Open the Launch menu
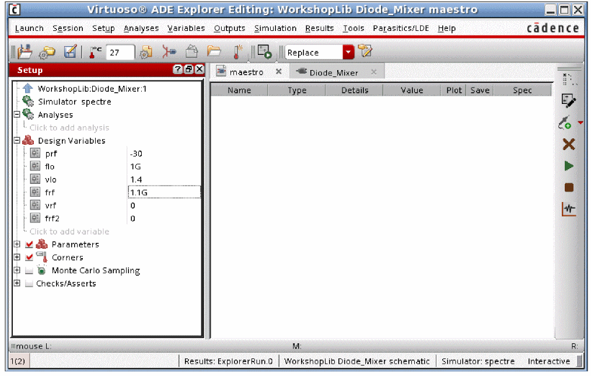591x376 pixels. [x=29, y=28]
